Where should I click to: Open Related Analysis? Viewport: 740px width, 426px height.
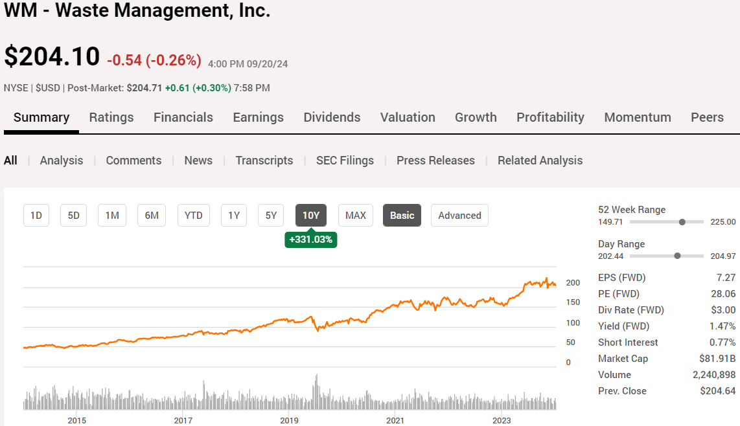(540, 161)
